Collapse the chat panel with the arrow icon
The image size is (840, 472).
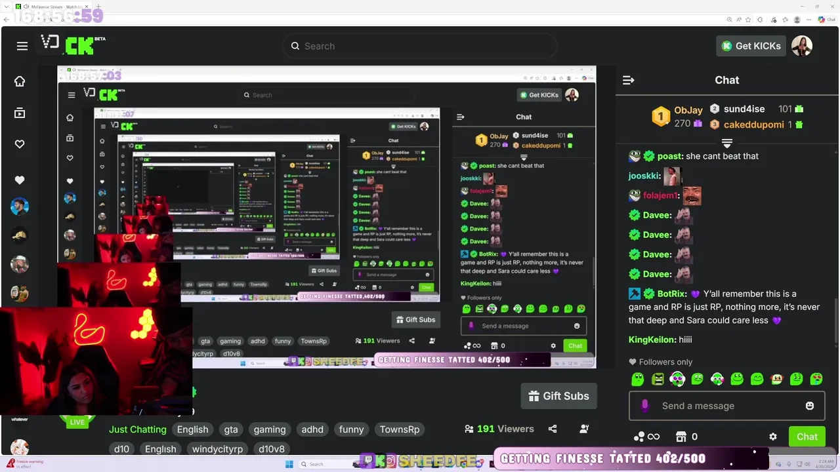tap(628, 80)
